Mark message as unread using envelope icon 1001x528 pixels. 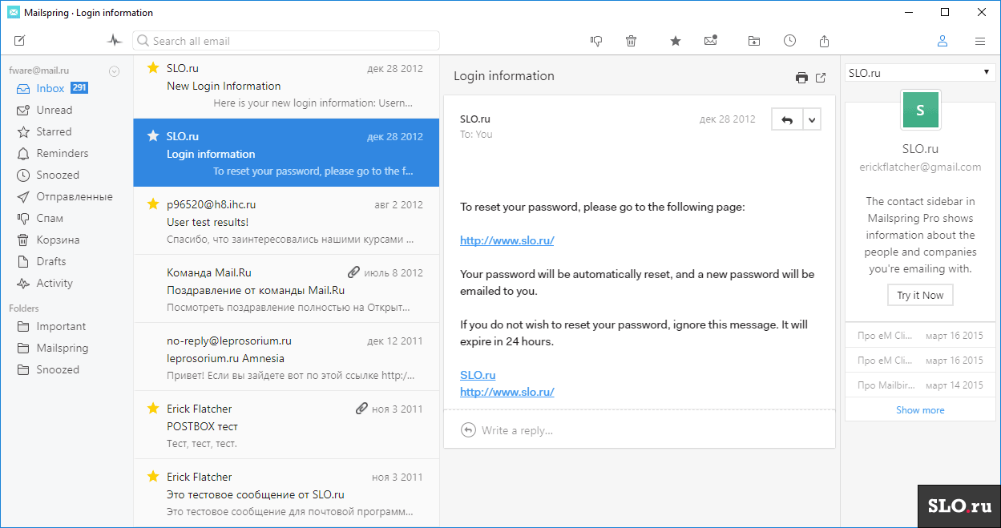(710, 41)
